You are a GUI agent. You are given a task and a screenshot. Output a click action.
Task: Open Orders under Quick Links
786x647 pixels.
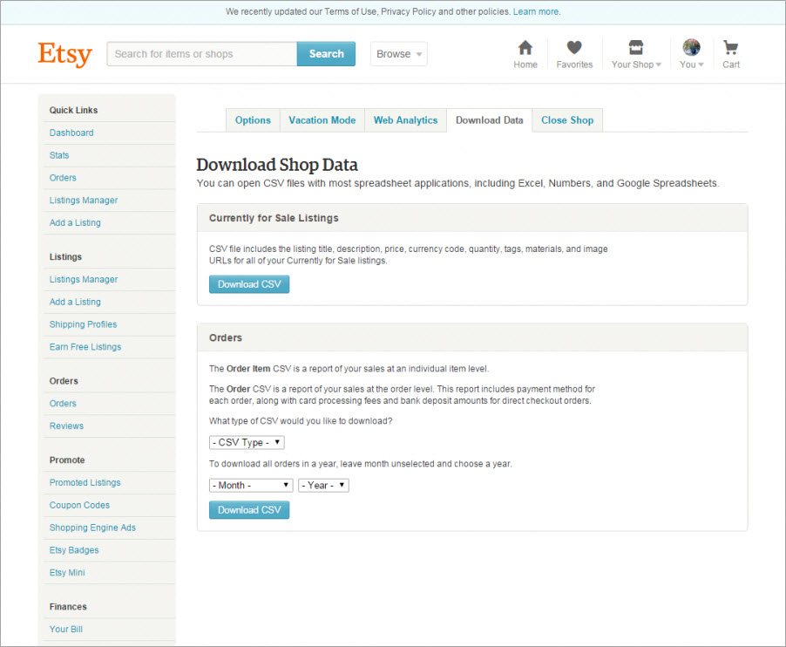click(x=63, y=178)
